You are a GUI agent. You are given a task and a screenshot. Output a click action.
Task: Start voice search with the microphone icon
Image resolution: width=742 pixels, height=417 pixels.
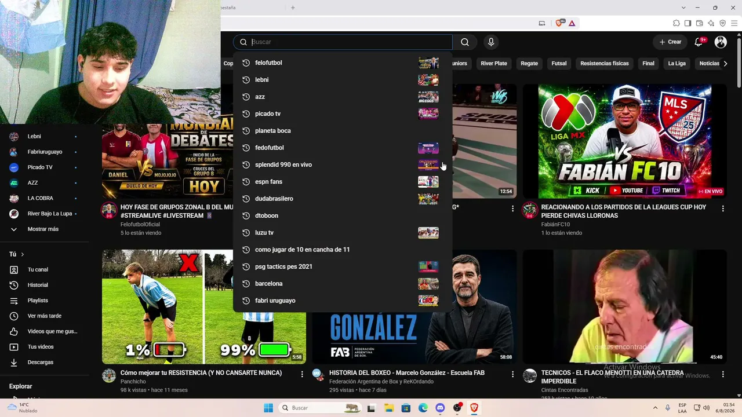click(491, 42)
